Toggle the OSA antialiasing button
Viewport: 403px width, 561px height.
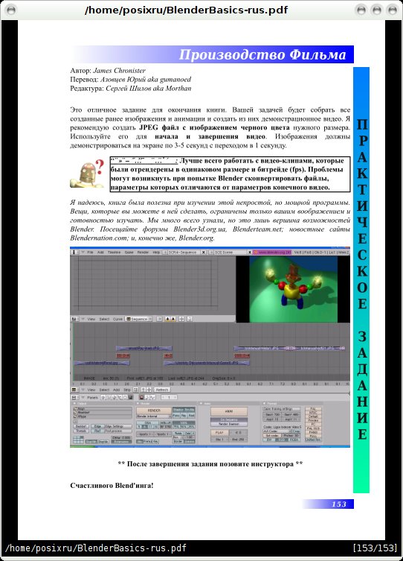[x=148, y=423]
